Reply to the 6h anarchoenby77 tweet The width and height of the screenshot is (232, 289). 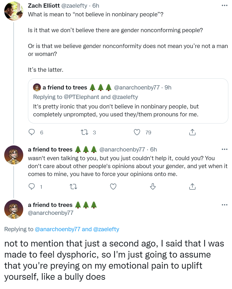[x=32, y=187]
